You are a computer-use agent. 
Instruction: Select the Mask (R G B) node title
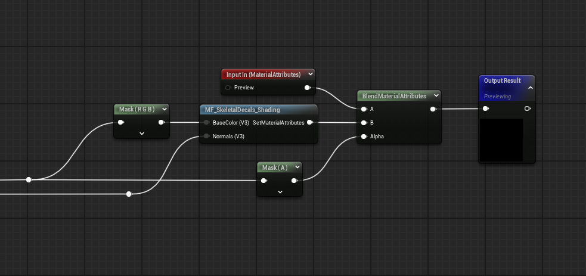click(137, 109)
